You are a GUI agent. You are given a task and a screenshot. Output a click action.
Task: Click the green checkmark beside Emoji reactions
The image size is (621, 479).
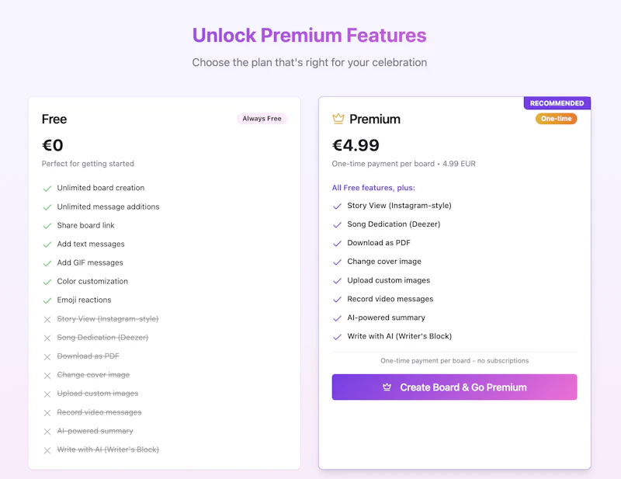(x=47, y=300)
